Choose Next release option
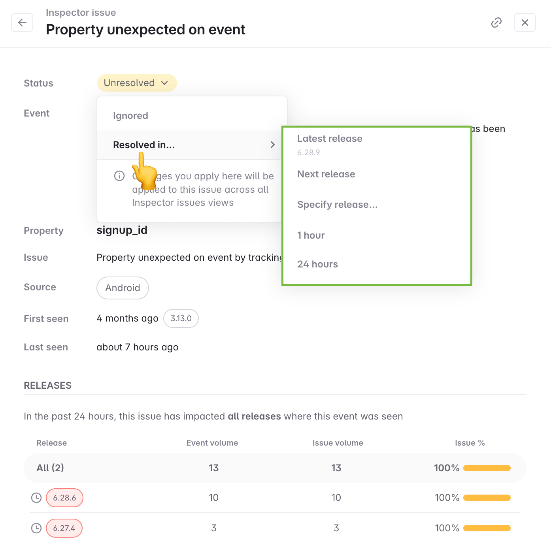The height and width of the screenshot is (557, 551). tap(326, 174)
